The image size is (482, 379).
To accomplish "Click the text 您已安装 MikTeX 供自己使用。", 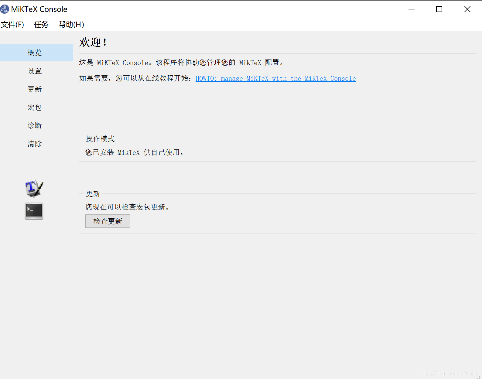I will tap(135, 152).
